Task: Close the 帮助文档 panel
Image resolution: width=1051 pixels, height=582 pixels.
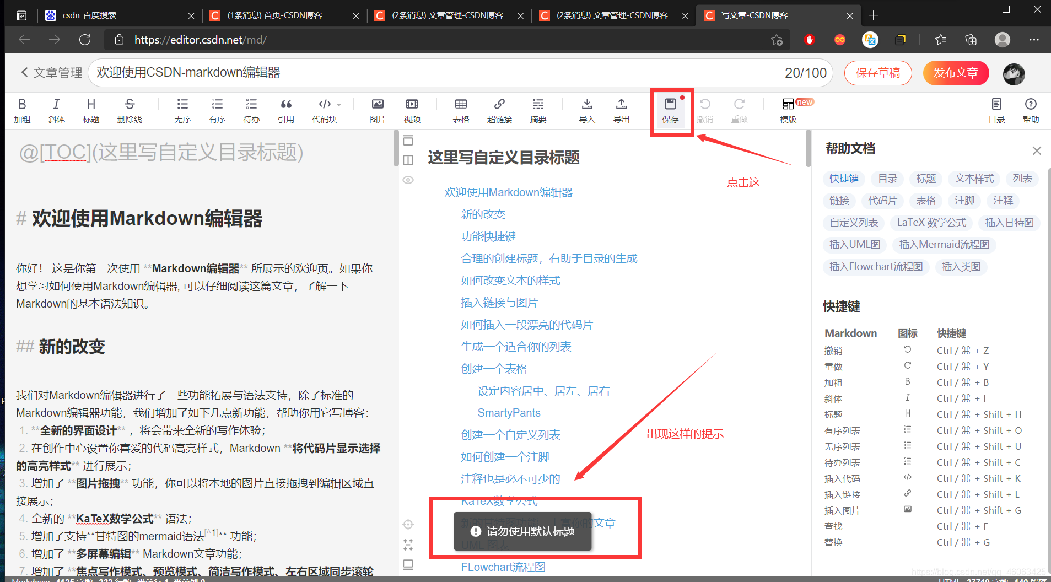Action: [x=1037, y=150]
